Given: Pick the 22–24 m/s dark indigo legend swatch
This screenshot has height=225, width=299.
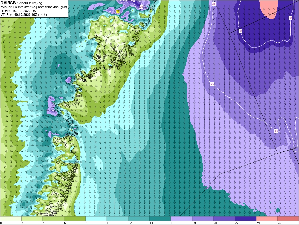Looking at the screenshot, I should (245, 218).
